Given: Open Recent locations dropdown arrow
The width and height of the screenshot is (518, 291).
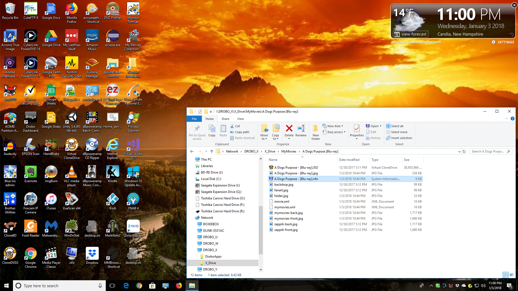Looking at the screenshot, I should pyautogui.click(x=206, y=151).
